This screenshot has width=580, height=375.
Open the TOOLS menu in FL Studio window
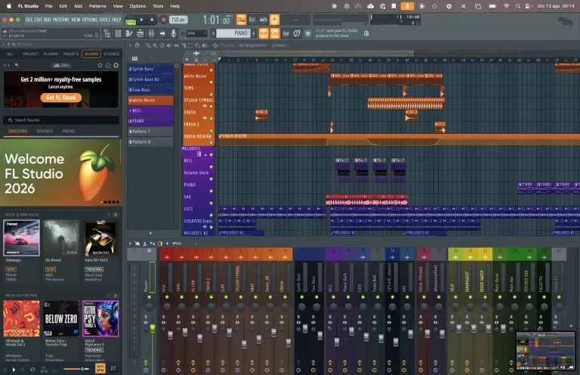(x=105, y=20)
